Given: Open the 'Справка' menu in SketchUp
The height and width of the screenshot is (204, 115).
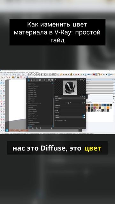Looking at the screenshot, I should 37,72.
